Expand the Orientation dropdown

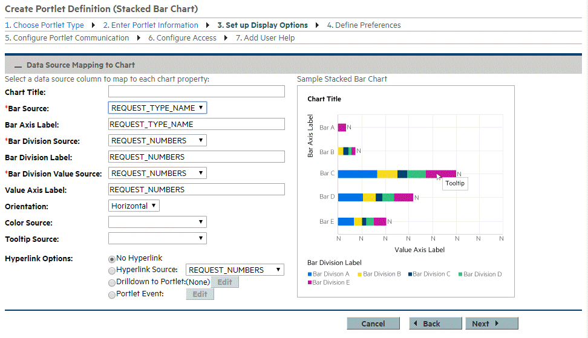coord(134,206)
